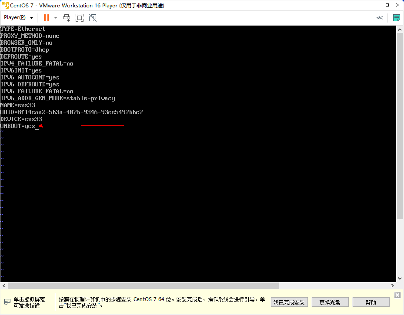The width and height of the screenshot is (404, 315).
Task: Dismiss the yellow install hint bar
Action: (x=397, y=295)
